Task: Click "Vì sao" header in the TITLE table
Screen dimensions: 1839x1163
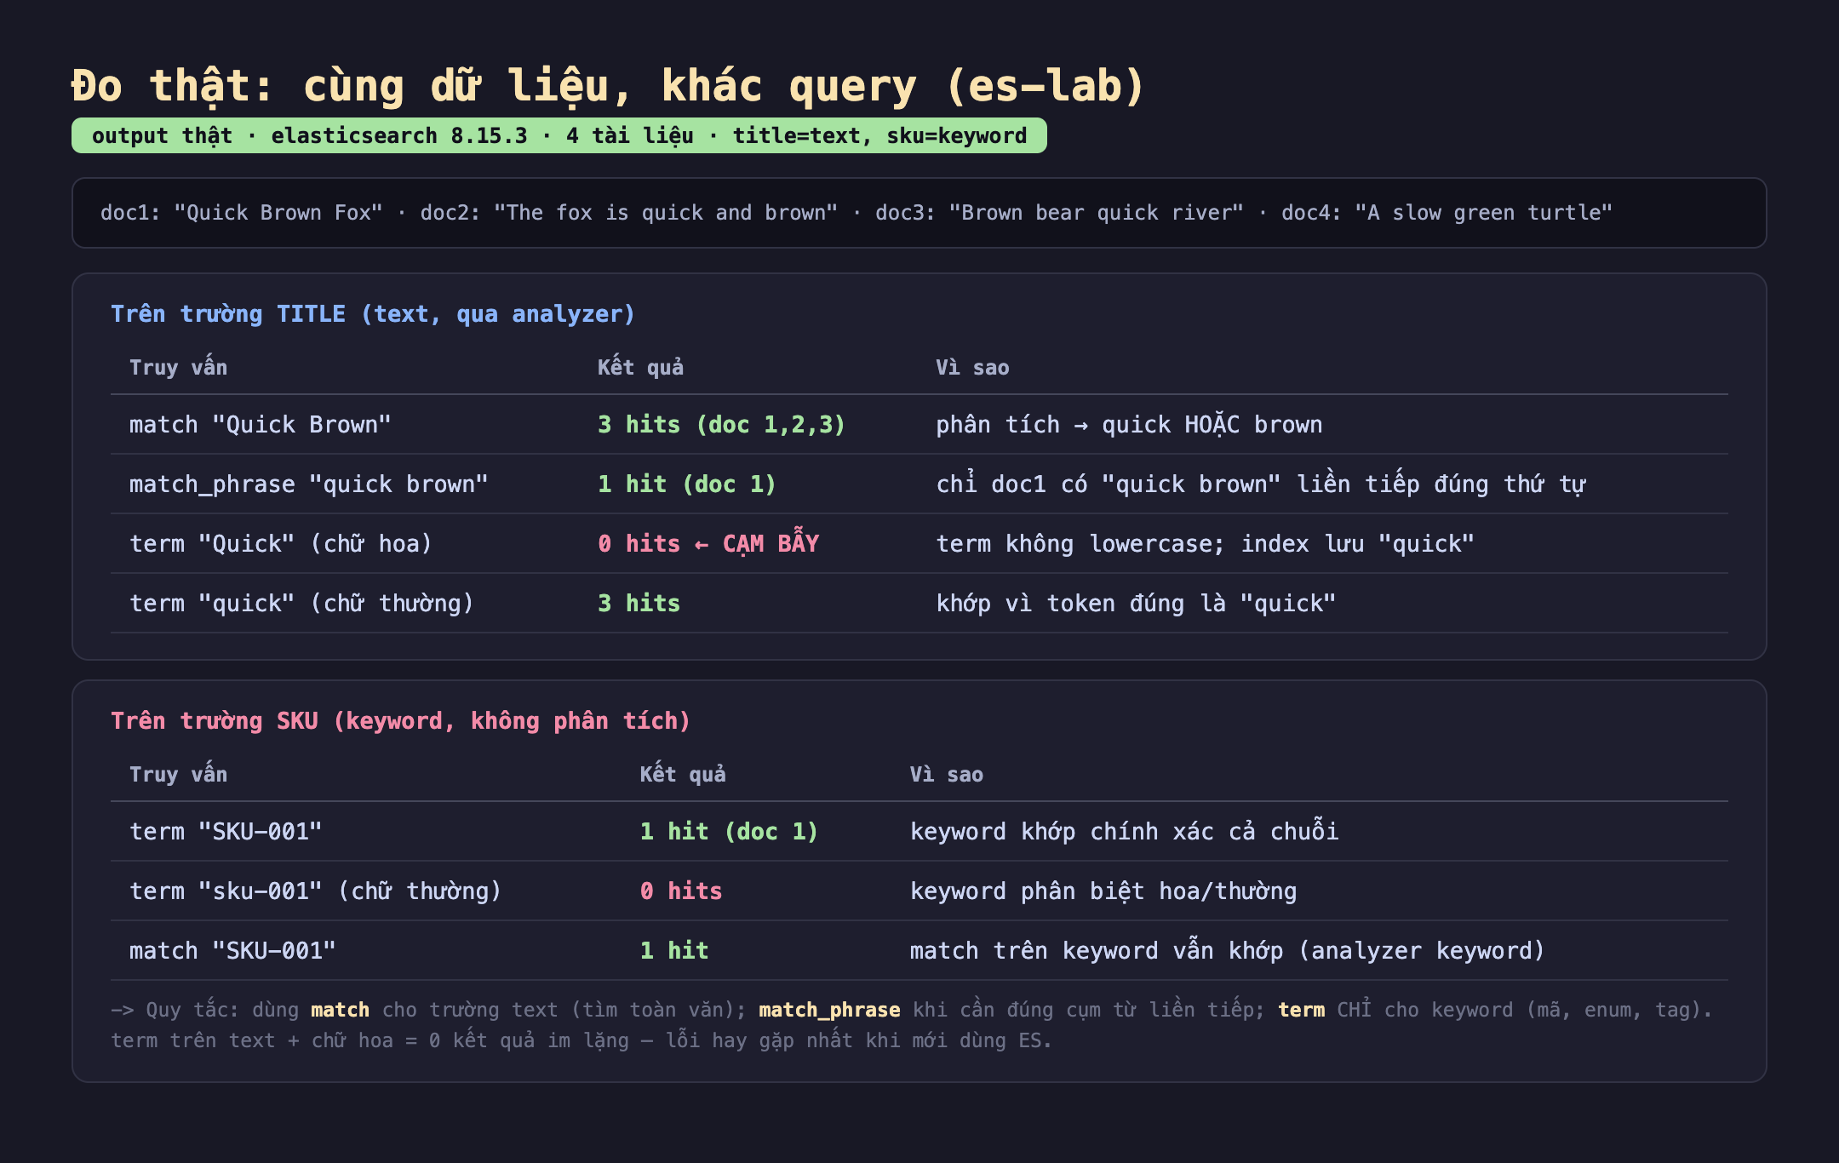Action: tap(972, 368)
